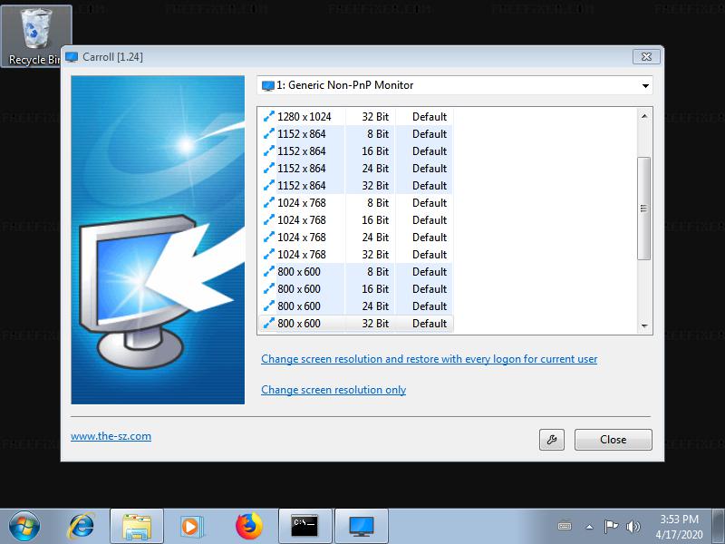Click the Action Center flag icon
The height and width of the screenshot is (544, 725).
611,526
